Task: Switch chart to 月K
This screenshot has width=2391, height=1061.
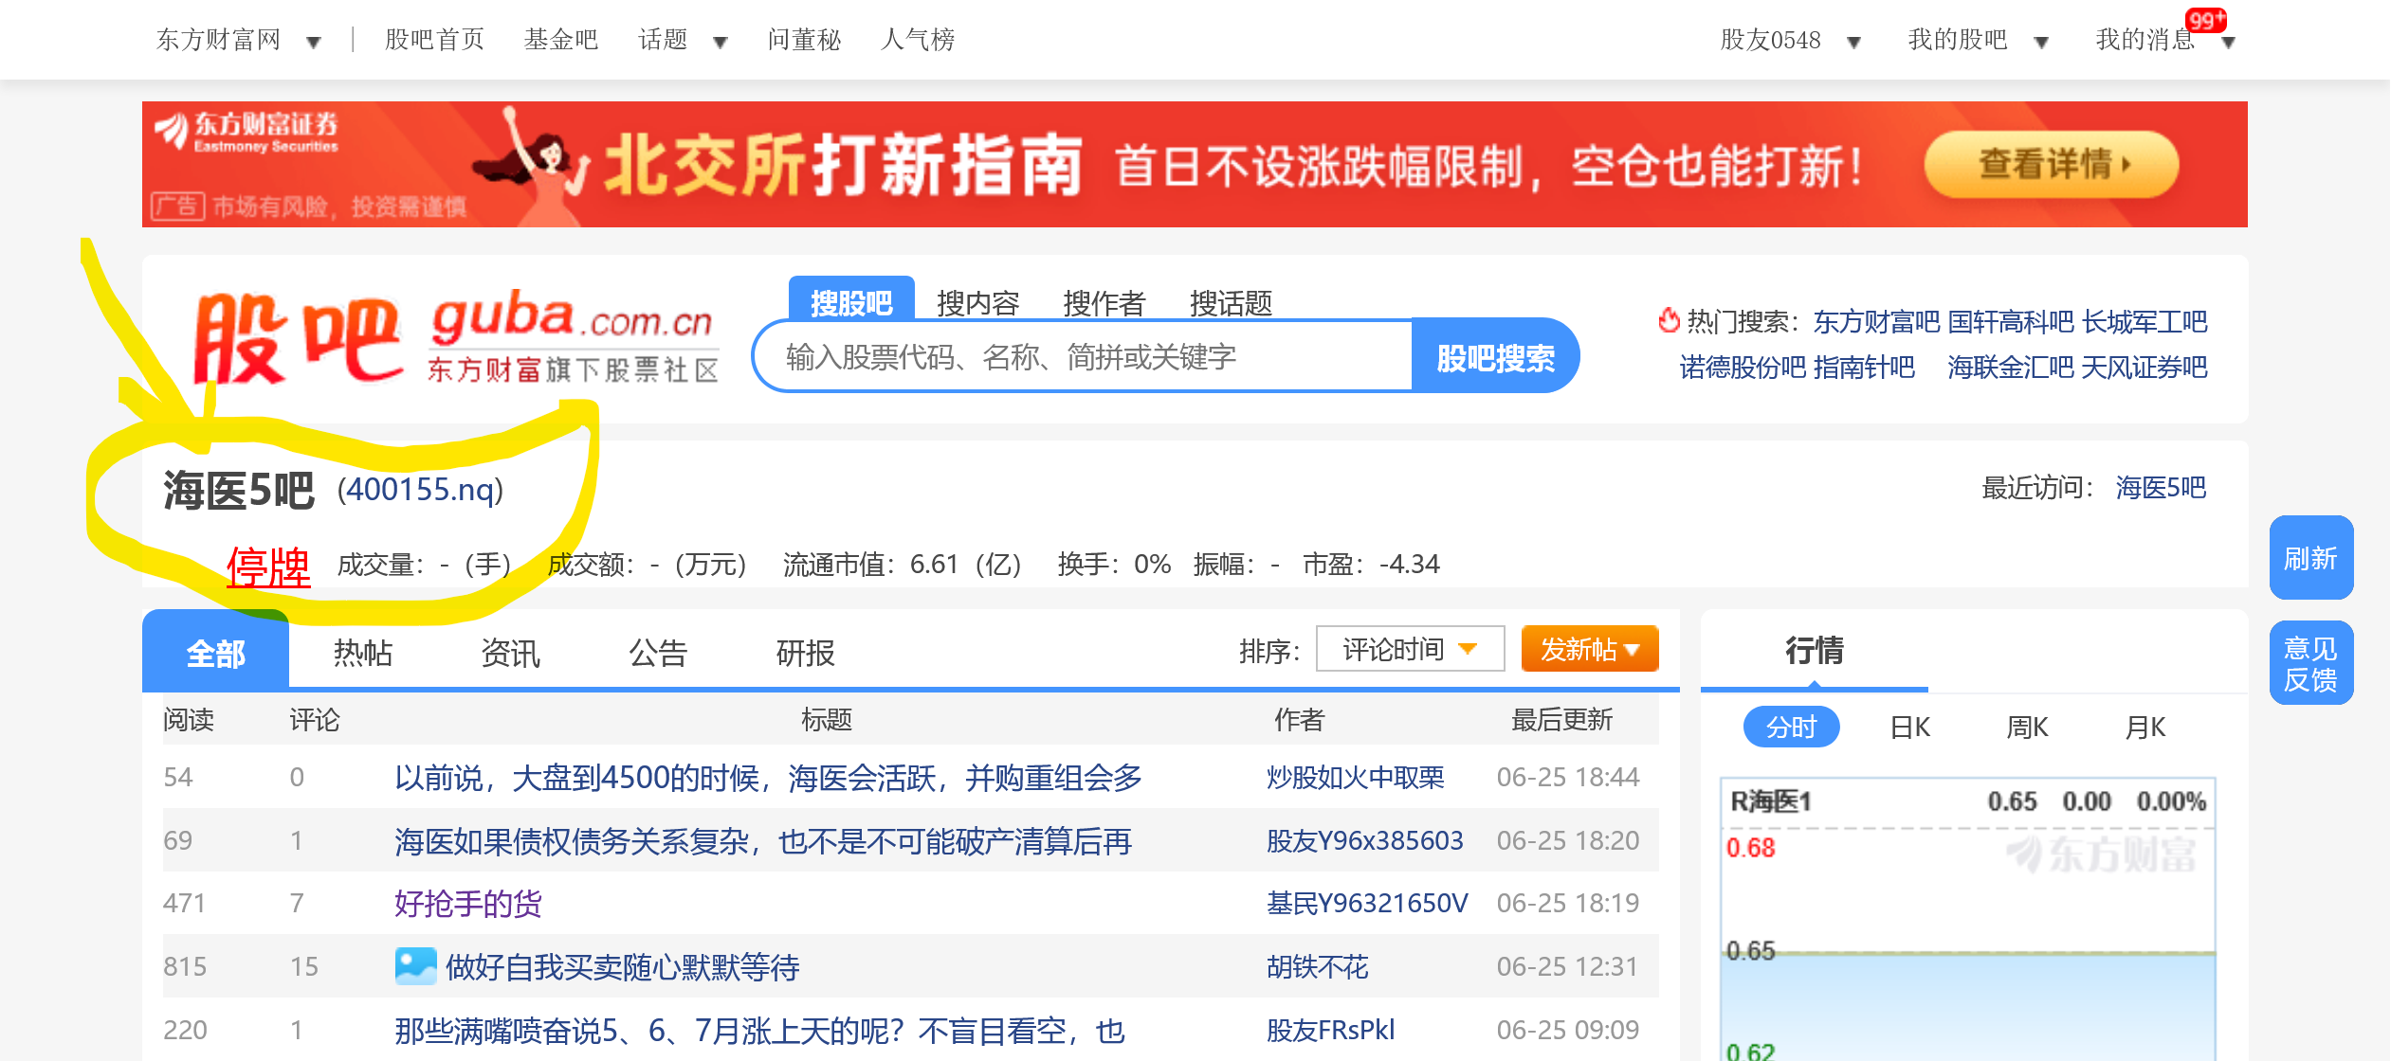Action: 2145,728
